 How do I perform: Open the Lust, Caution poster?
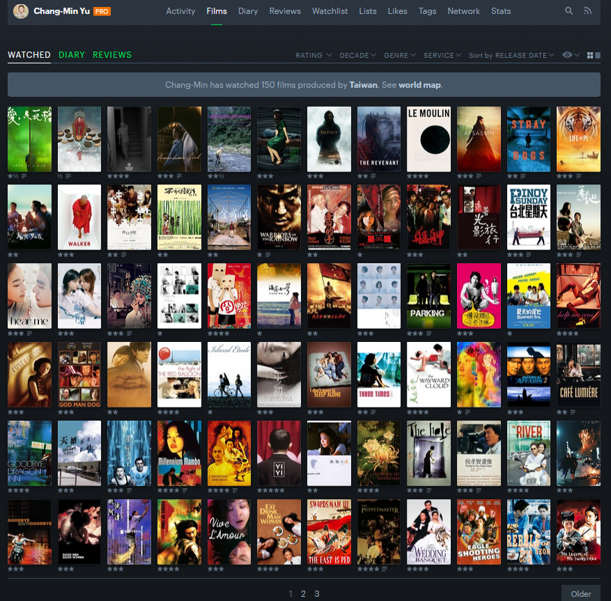[30, 375]
